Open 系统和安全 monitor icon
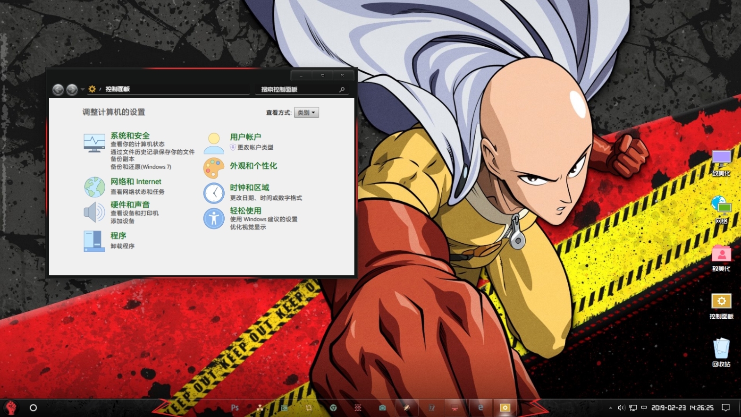The width and height of the screenshot is (741, 417). (94, 143)
